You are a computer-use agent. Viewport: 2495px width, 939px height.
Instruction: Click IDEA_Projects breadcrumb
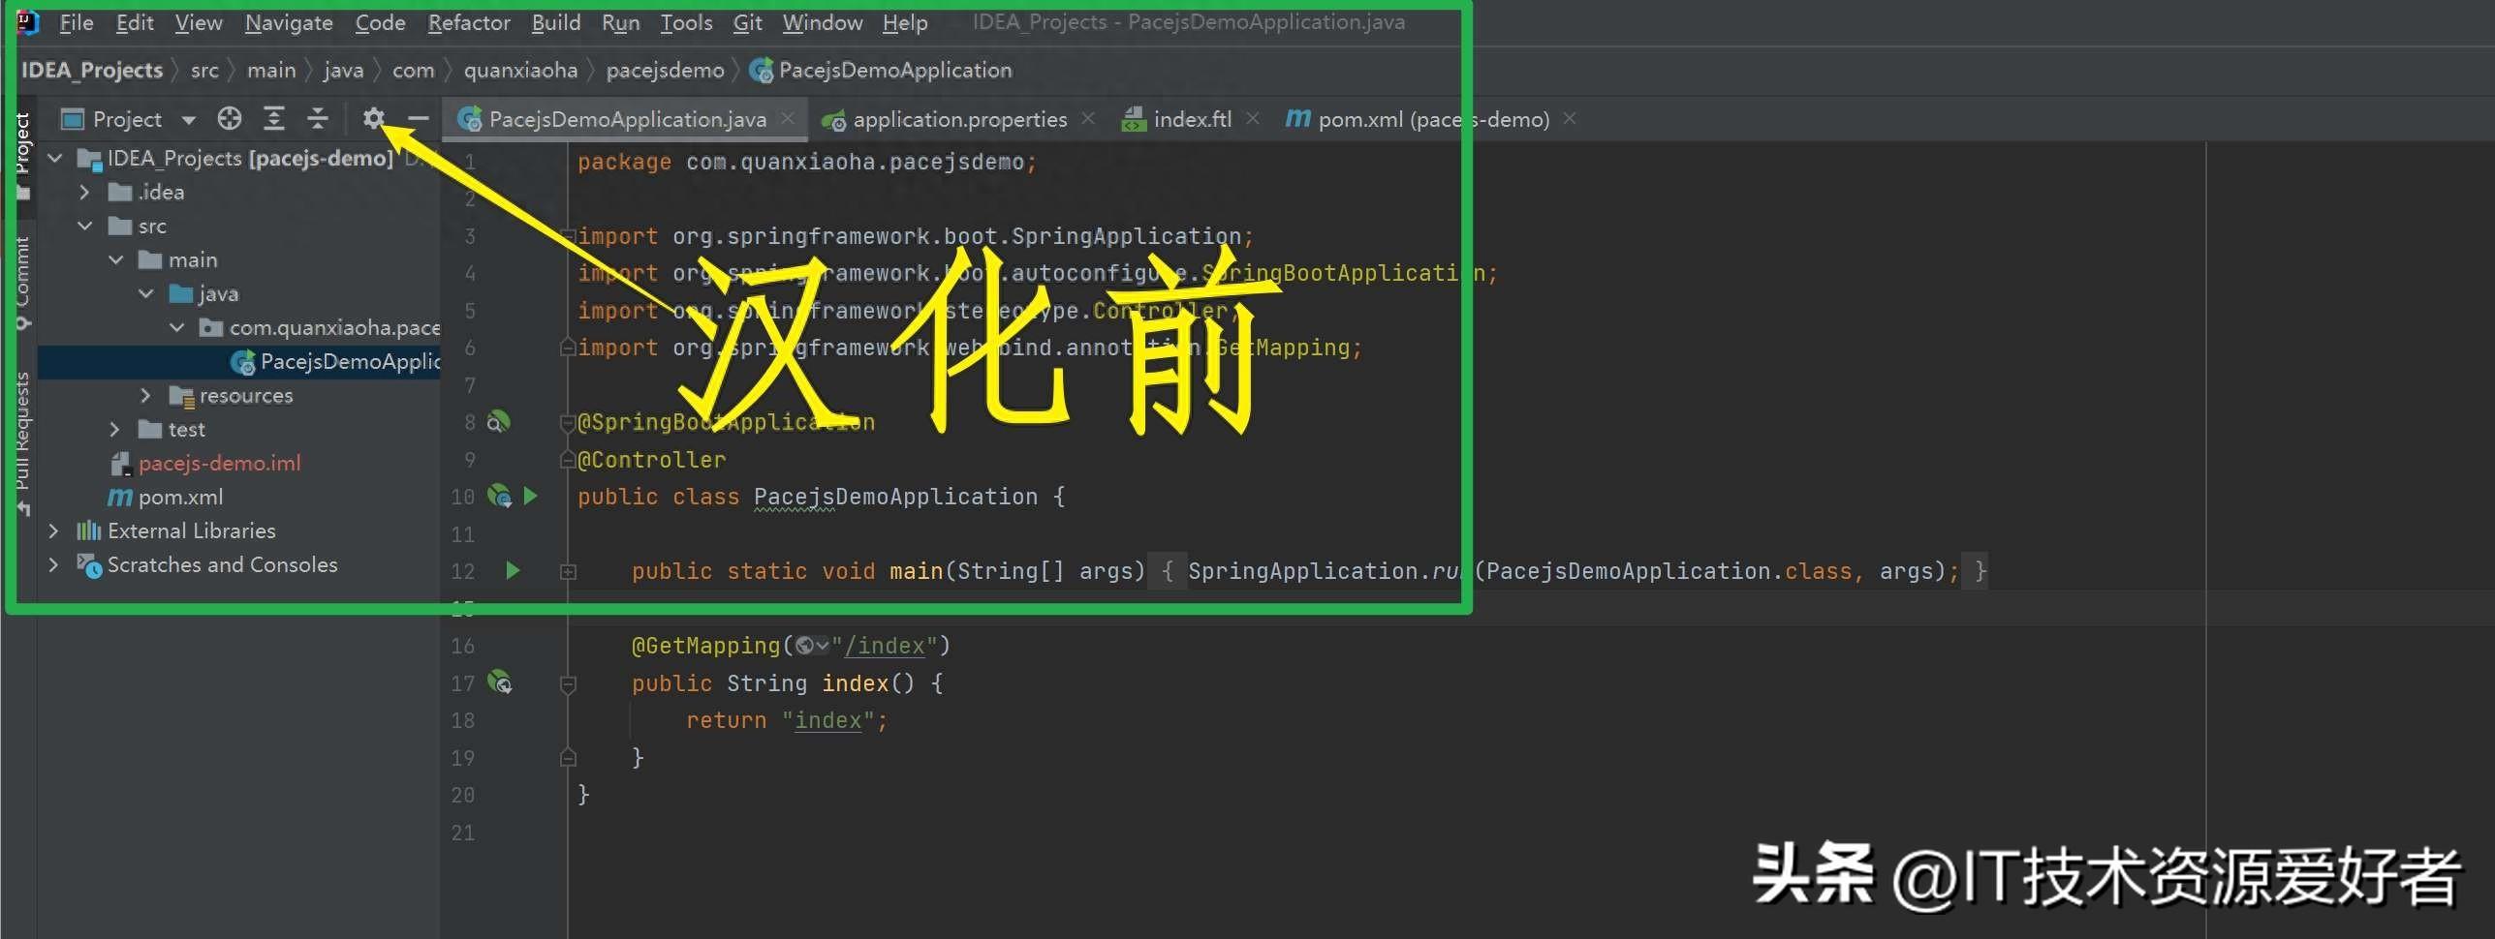coord(92,70)
